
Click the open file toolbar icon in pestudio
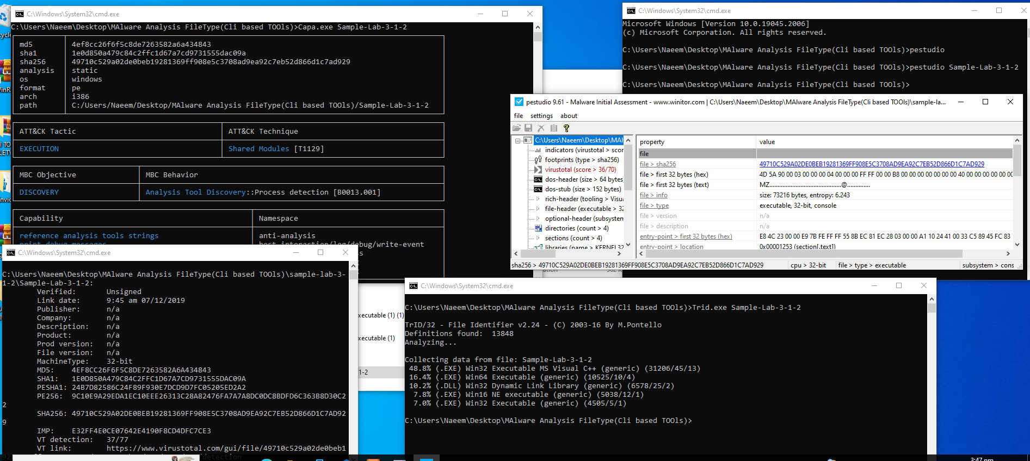click(516, 128)
